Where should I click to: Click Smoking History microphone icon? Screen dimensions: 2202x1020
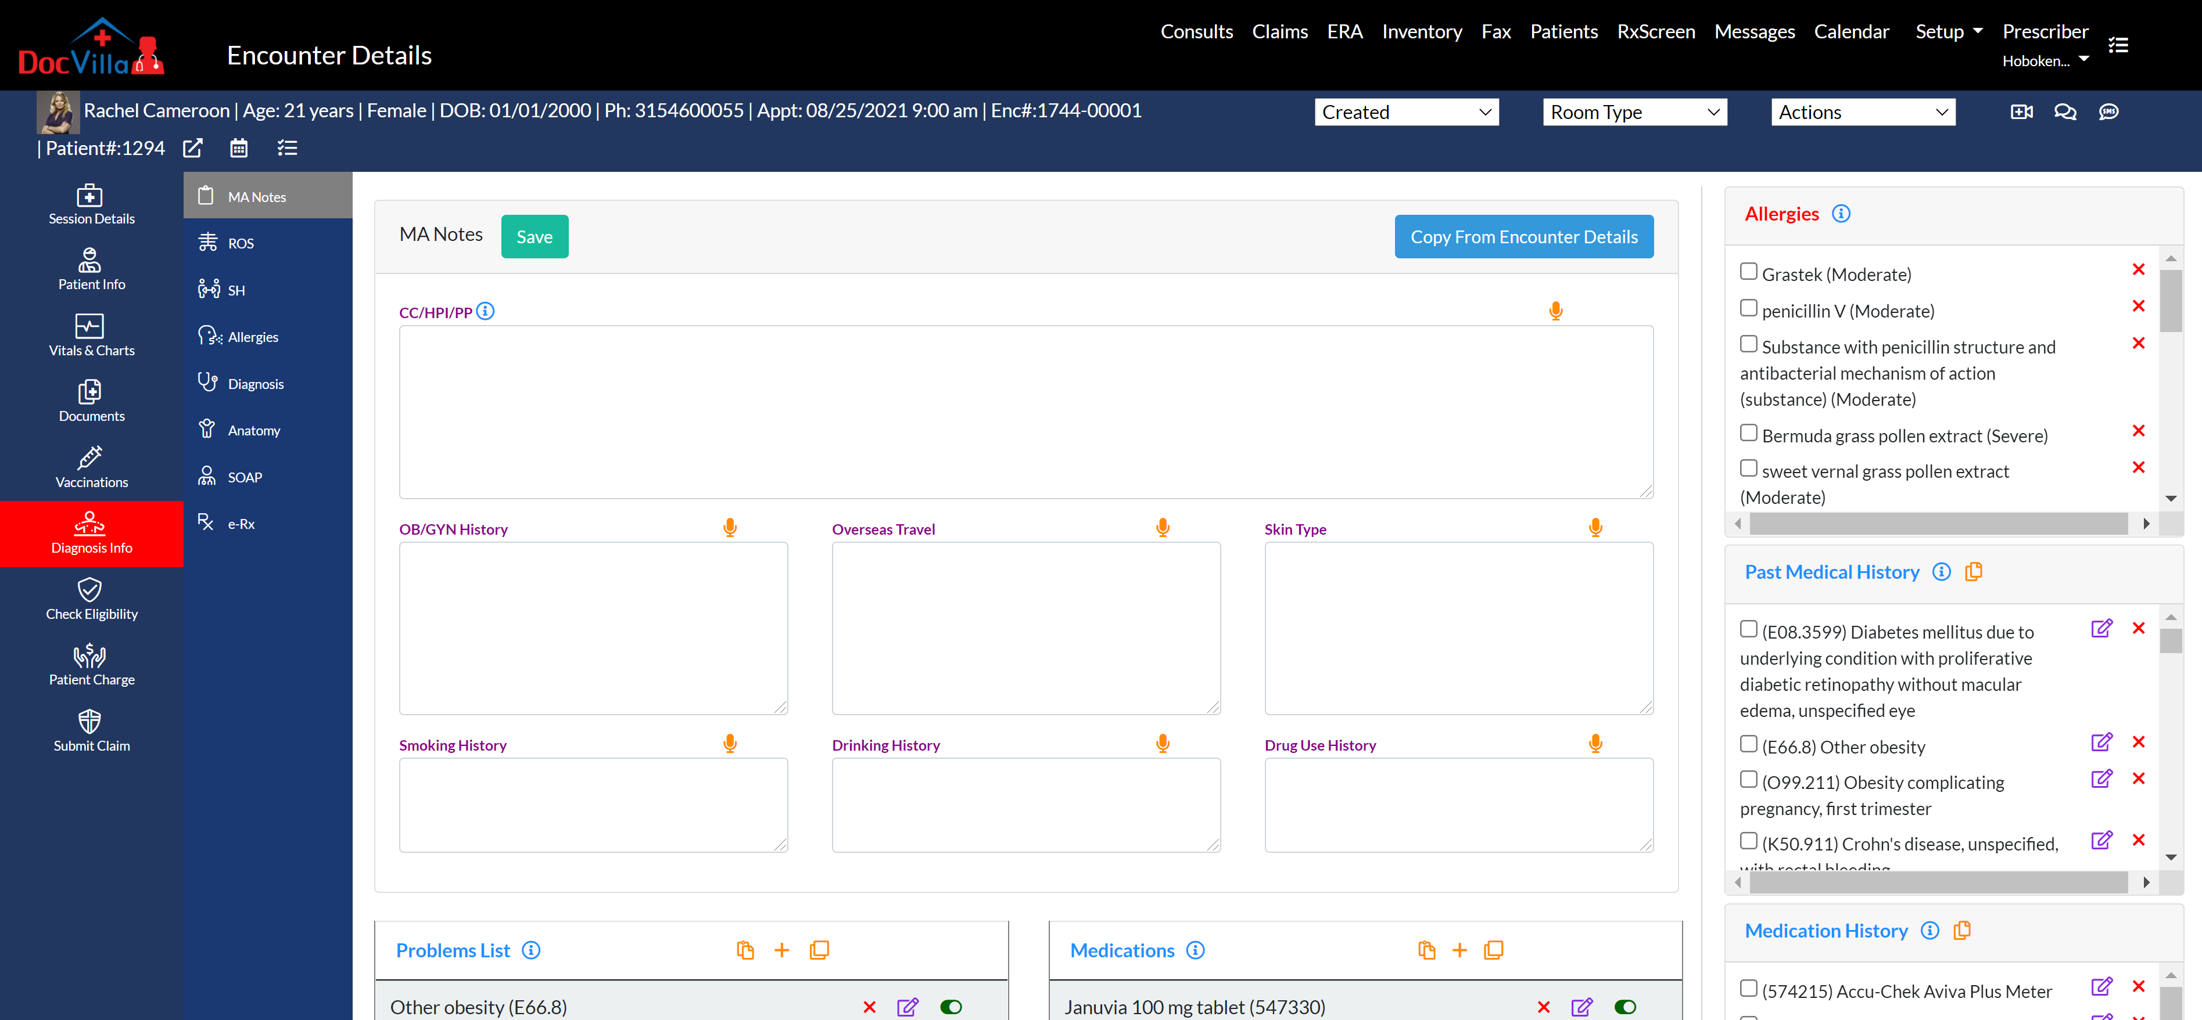(x=729, y=743)
